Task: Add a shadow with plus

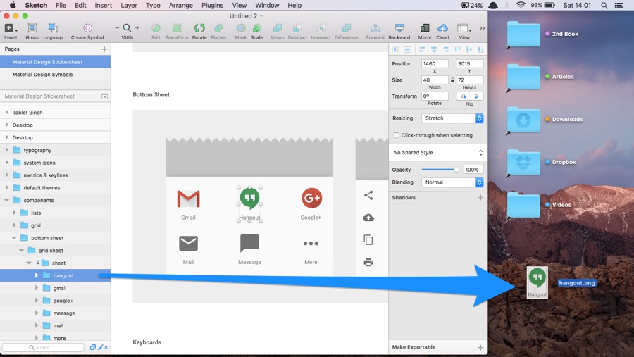Action: coord(480,198)
